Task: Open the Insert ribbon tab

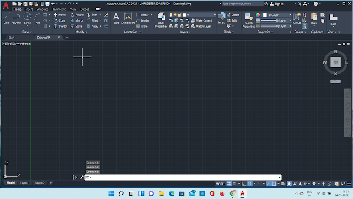Action: tap(29, 9)
